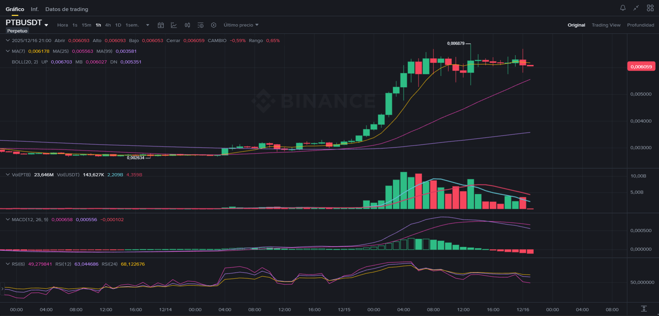The image size is (659, 316).
Task: Collapse the MACD indicator chevron
Action: [8, 219]
